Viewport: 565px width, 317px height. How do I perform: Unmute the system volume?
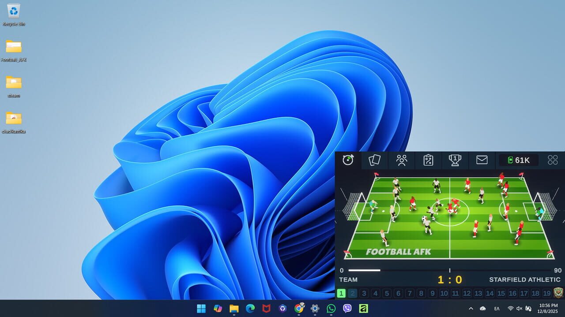pyautogui.click(x=519, y=309)
